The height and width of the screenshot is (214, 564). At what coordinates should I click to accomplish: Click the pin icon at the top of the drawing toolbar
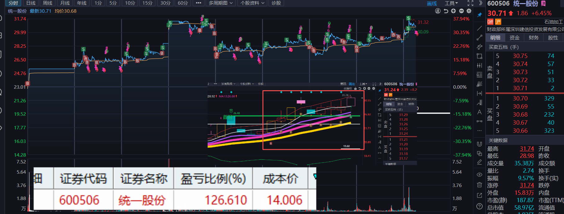click(479, 15)
